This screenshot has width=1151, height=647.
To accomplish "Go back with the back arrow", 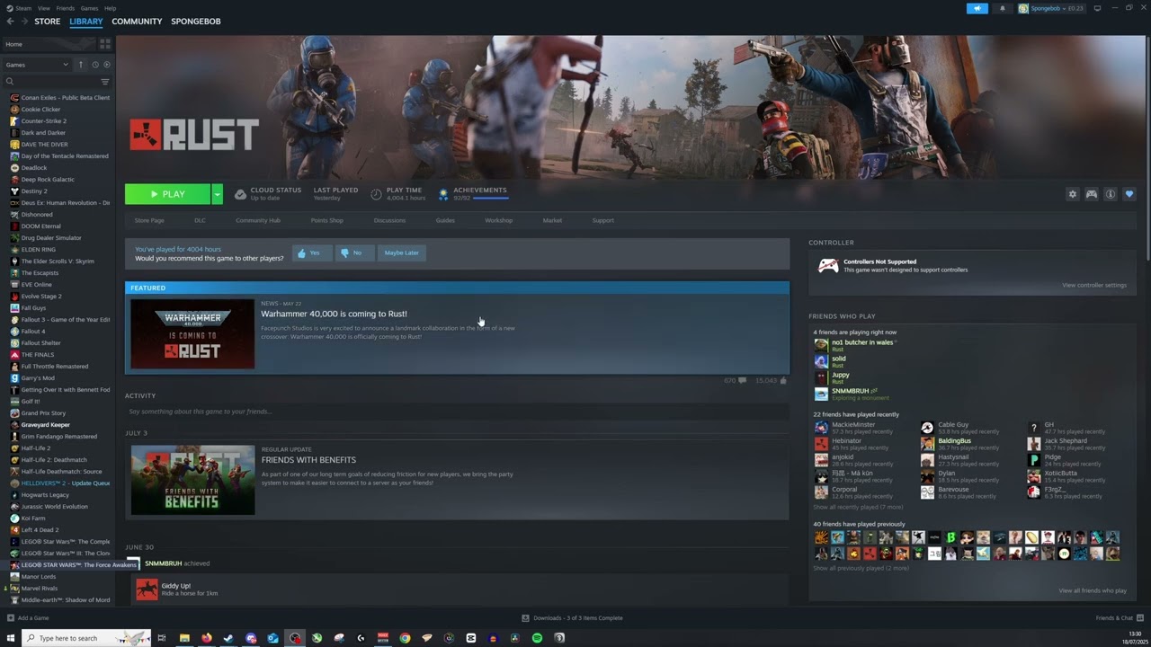I will 11,22.
